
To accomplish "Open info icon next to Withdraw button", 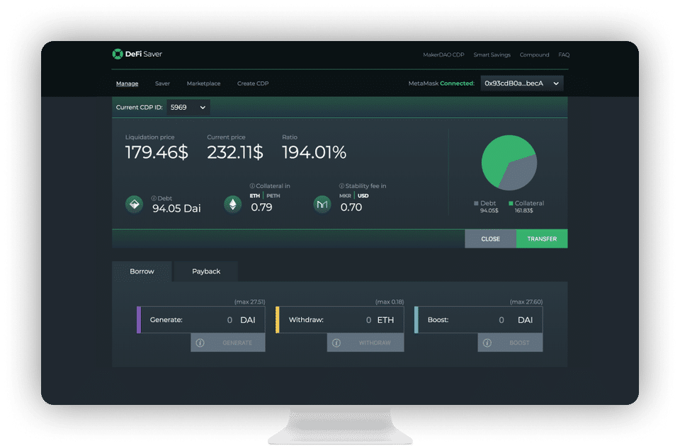I will 336,343.
